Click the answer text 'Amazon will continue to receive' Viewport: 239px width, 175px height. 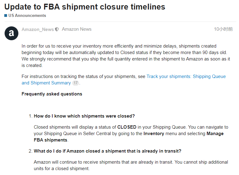point(131,165)
